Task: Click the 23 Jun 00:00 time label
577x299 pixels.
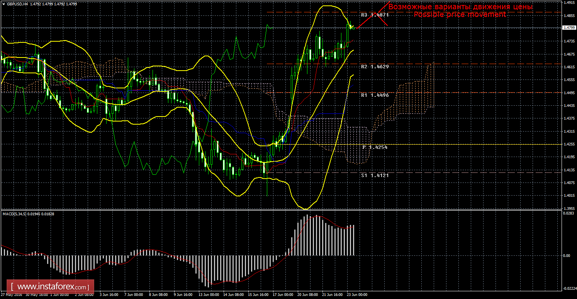Action: click(x=357, y=294)
